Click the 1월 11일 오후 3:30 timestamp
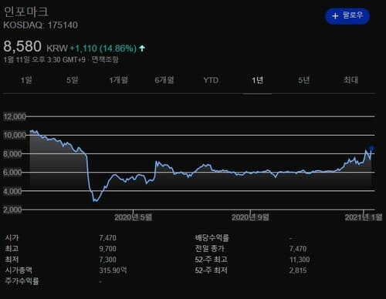 pos(44,59)
